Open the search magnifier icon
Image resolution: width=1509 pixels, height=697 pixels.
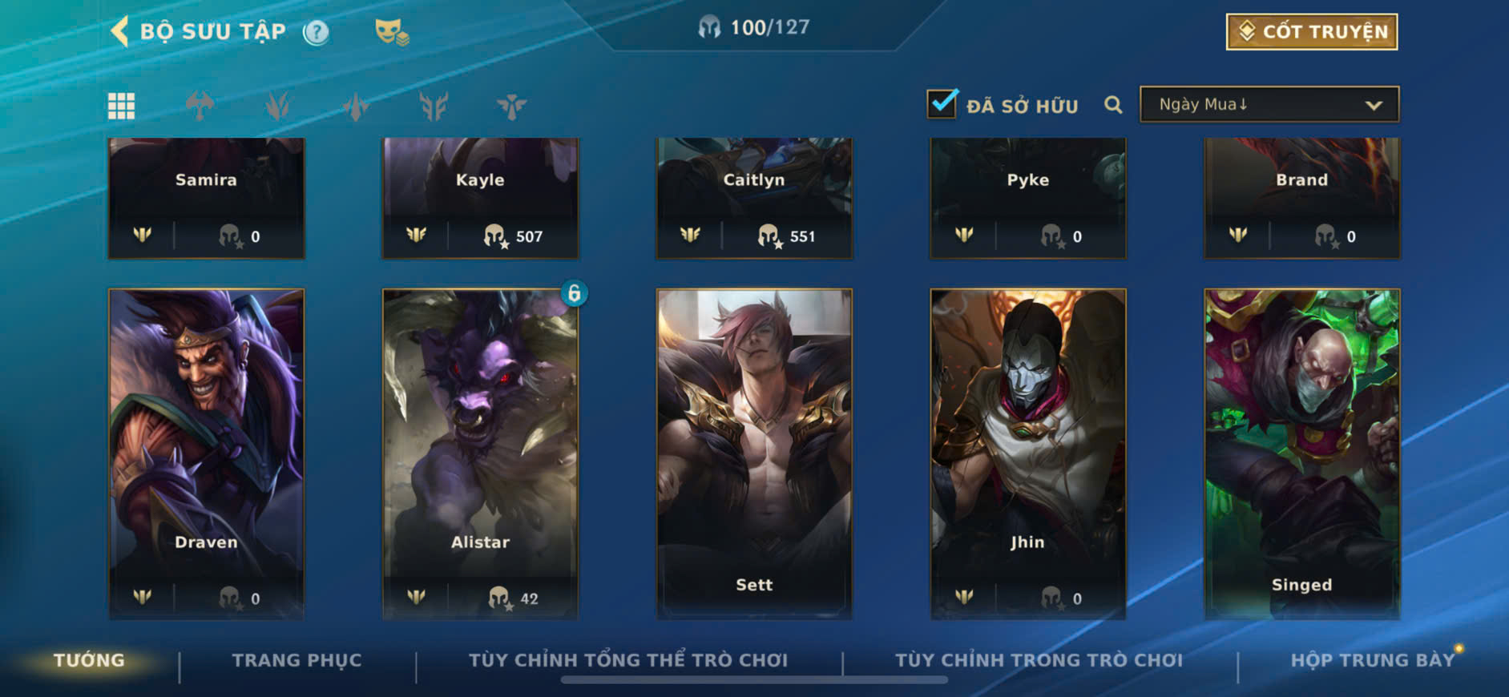pyautogui.click(x=1113, y=105)
